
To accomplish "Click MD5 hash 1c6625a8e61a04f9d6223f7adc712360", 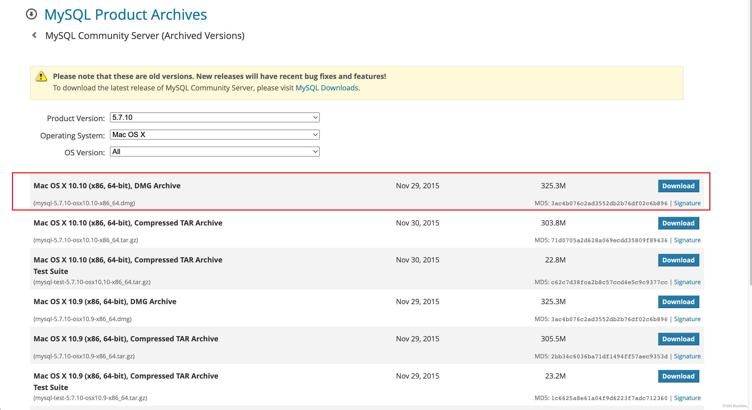I will click(609, 398).
